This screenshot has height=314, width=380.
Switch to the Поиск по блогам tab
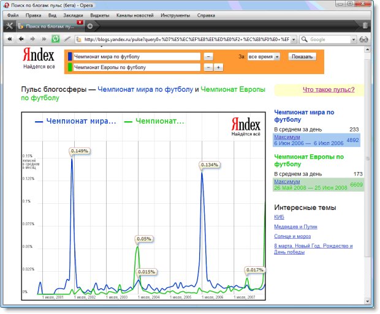pyautogui.click(x=50, y=26)
